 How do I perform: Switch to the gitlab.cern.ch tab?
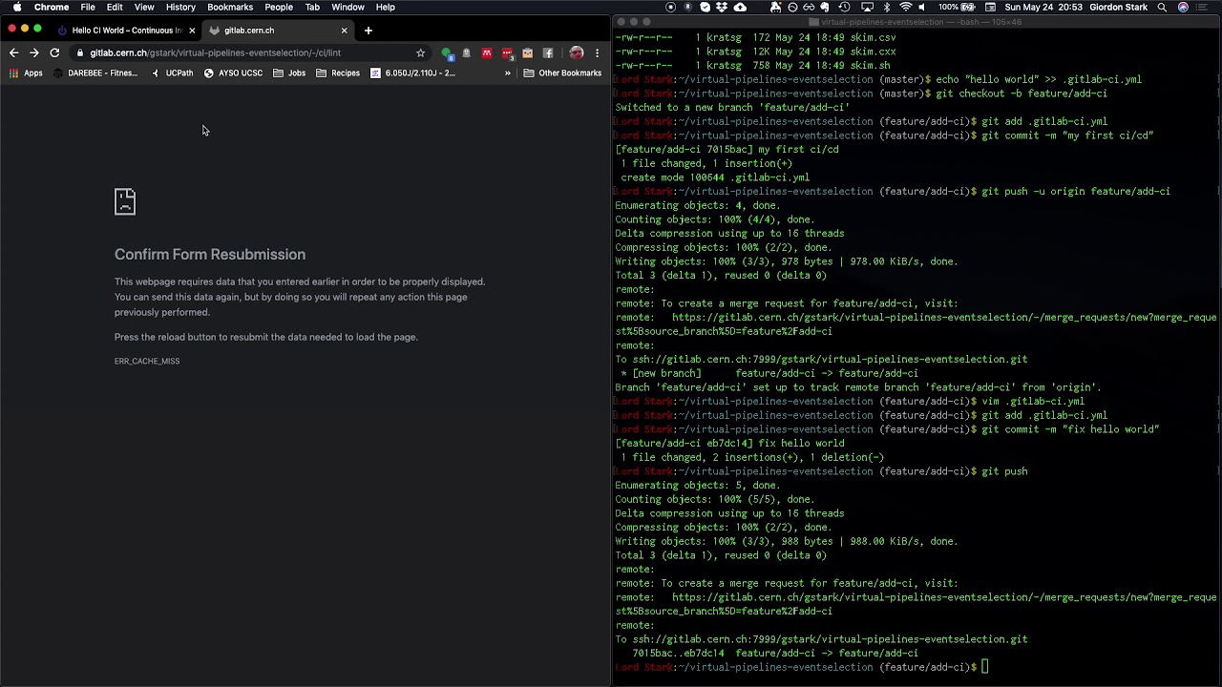[278, 31]
